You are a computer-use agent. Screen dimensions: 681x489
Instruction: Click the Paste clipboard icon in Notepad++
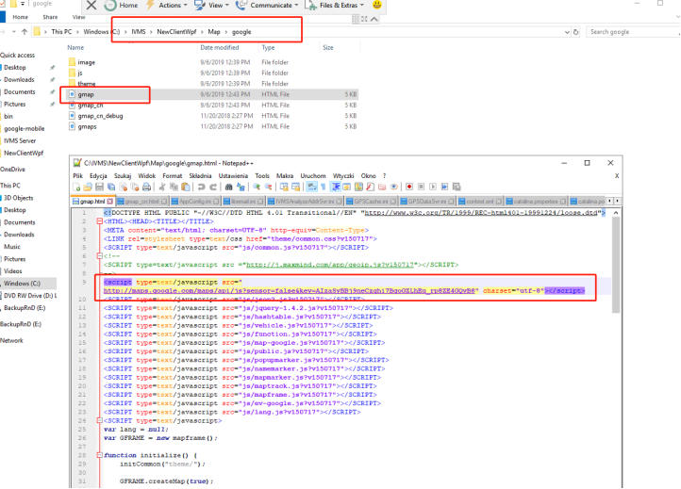[x=186, y=187]
